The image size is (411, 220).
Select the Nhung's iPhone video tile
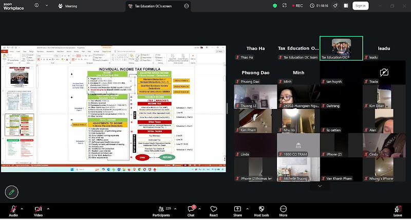[384, 170]
